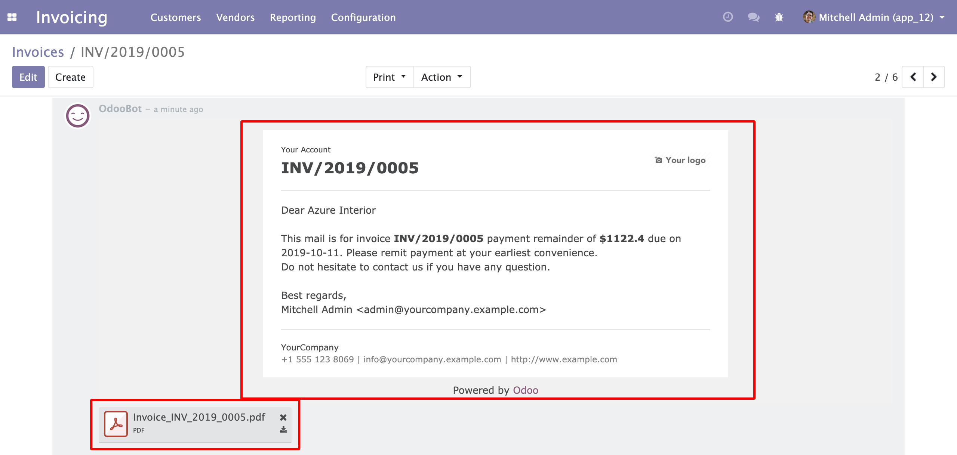Viewport: 957px width, 455px height.
Task: Click the Edit button
Action: click(28, 77)
